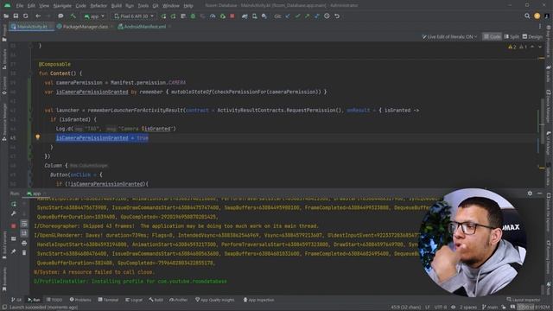Click the green Debug bug icon
553x311 pixels.
tap(193, 16)
